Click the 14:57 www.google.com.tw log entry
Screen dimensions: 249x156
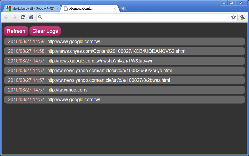click(x=124, y=99)
